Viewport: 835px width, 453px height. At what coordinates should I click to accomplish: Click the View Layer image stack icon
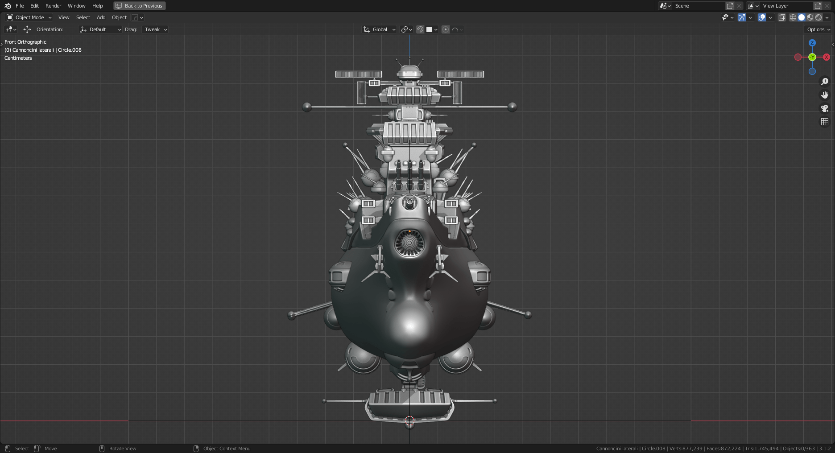tap(751, 6)
